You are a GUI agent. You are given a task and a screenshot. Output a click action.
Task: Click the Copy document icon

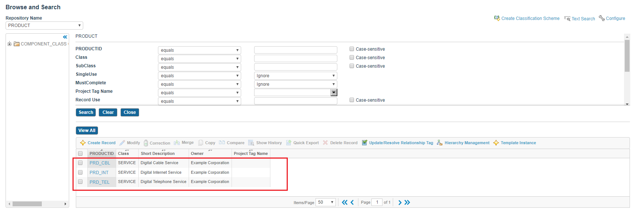coord(200,143)
